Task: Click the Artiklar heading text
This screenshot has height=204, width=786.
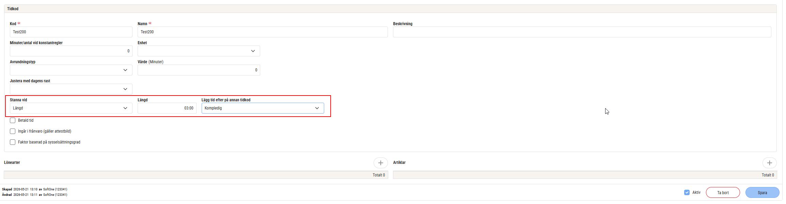Action: 399,163
